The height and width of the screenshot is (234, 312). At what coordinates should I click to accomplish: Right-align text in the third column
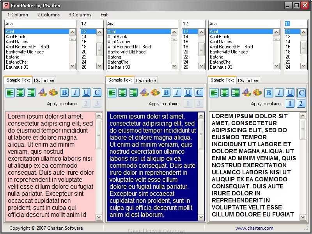coord(236,93)
